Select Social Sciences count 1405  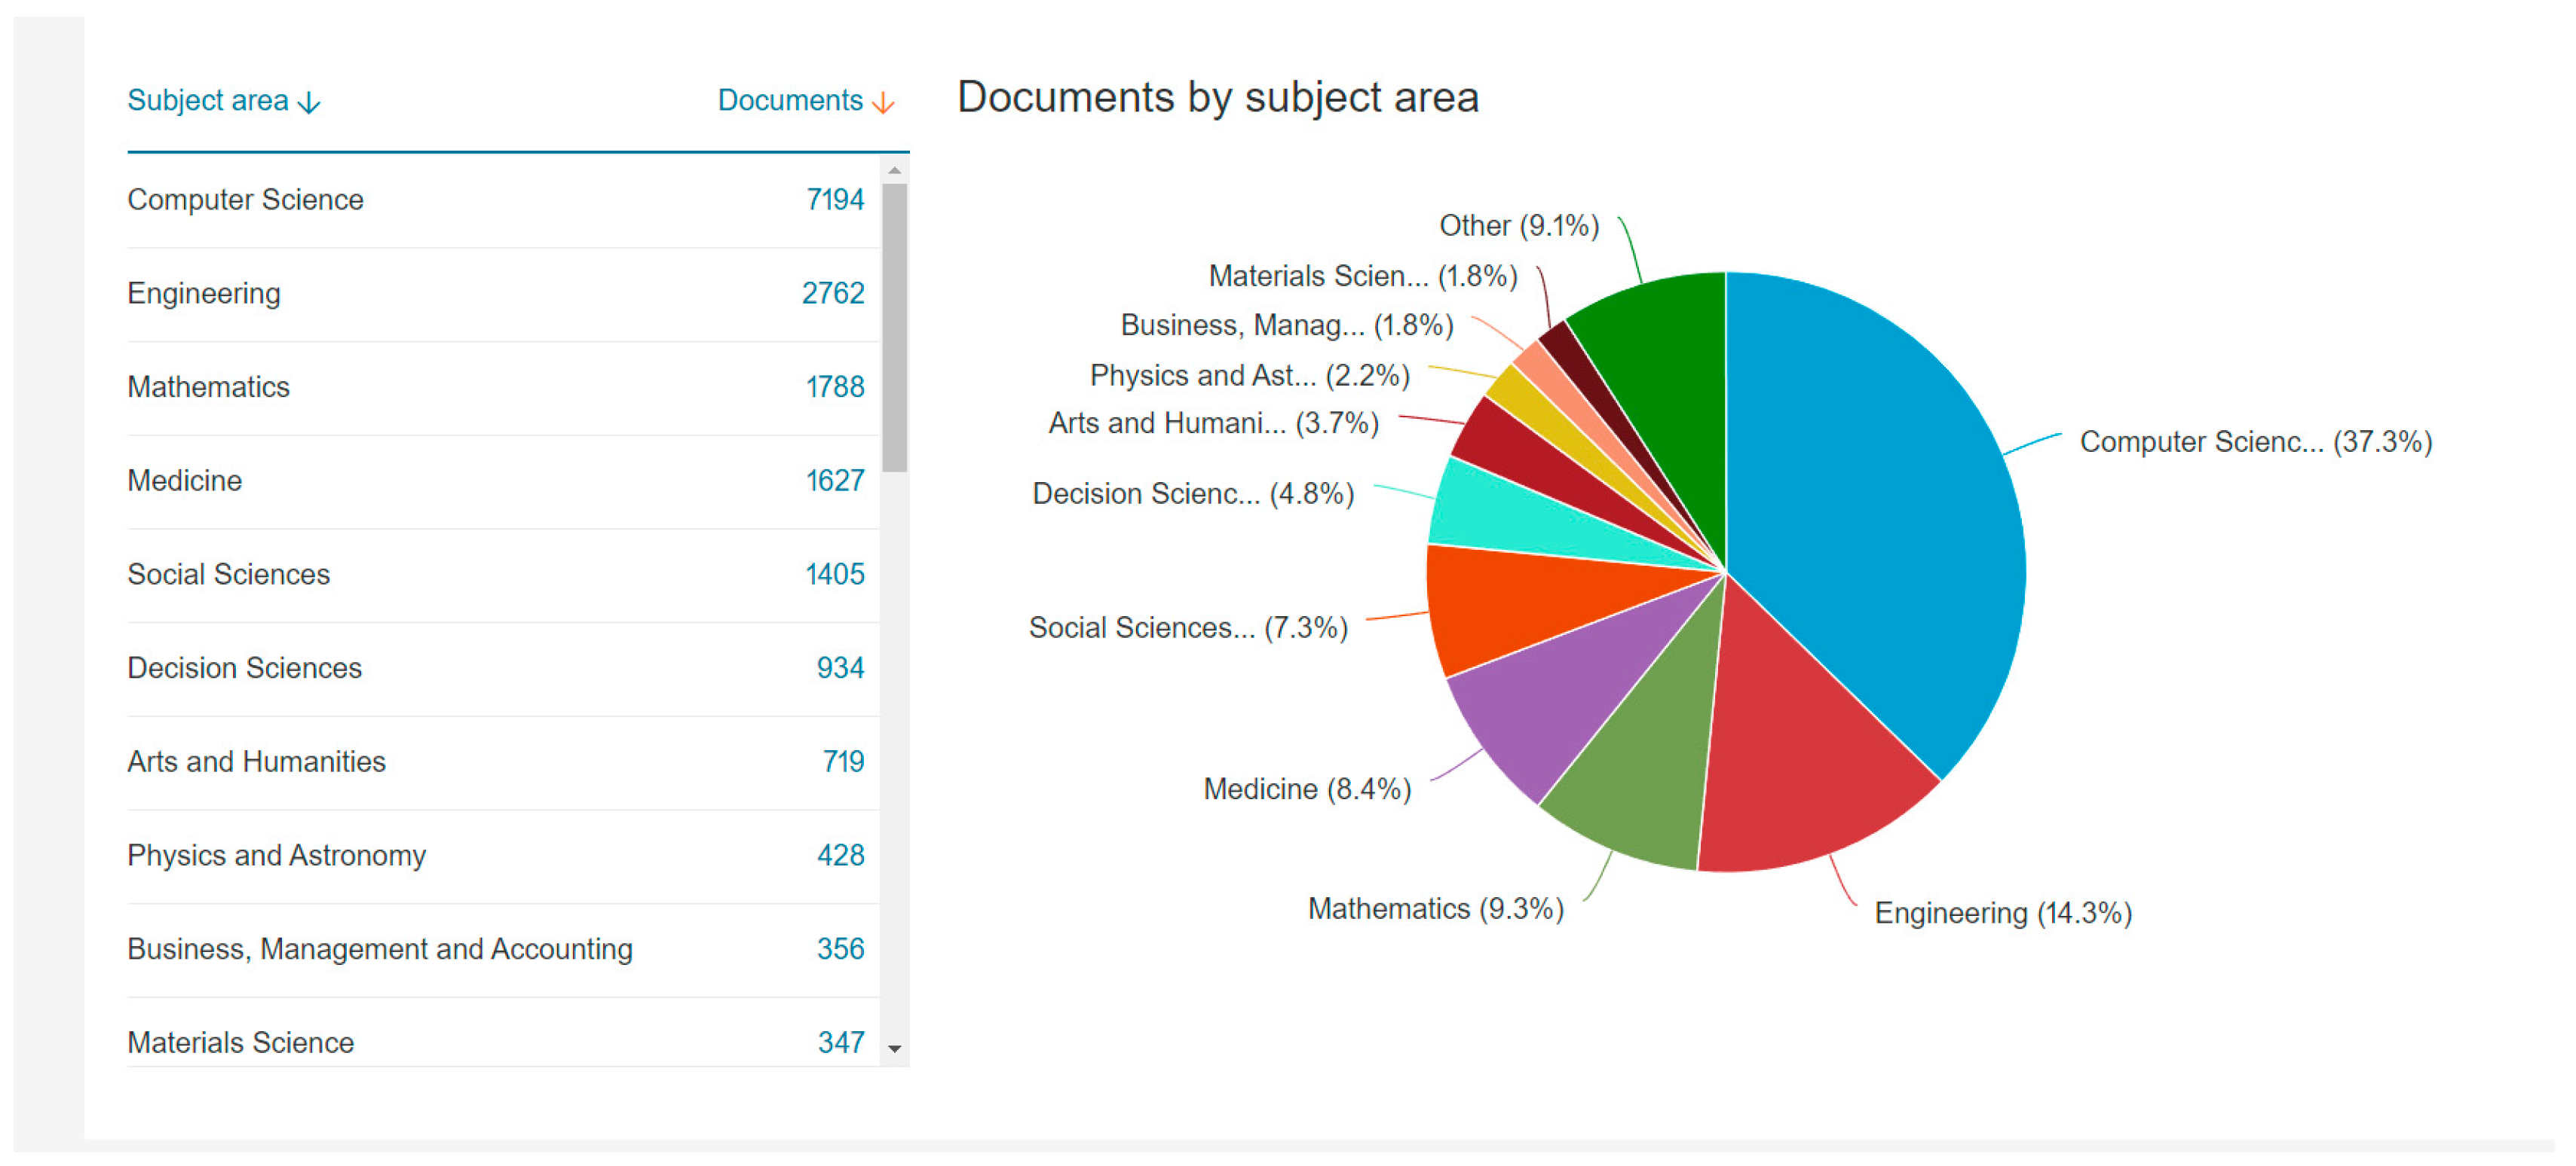point(834,575)
